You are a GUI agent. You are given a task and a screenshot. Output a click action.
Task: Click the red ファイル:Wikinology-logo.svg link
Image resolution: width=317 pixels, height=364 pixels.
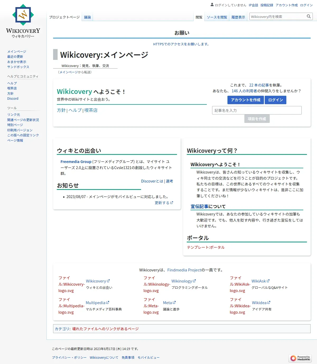click(x=157, y=284)
